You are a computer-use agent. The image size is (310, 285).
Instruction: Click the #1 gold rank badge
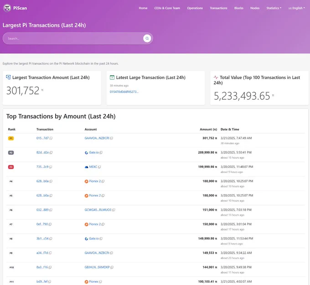(11, 138)
